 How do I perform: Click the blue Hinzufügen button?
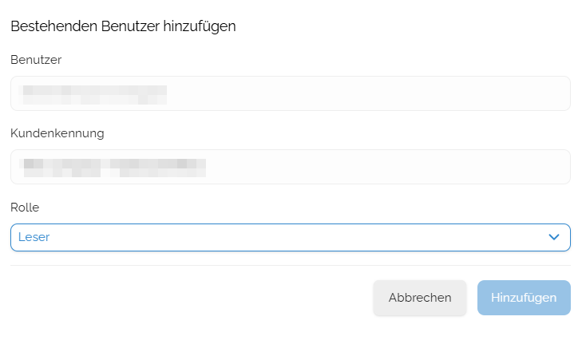point(524,298)
